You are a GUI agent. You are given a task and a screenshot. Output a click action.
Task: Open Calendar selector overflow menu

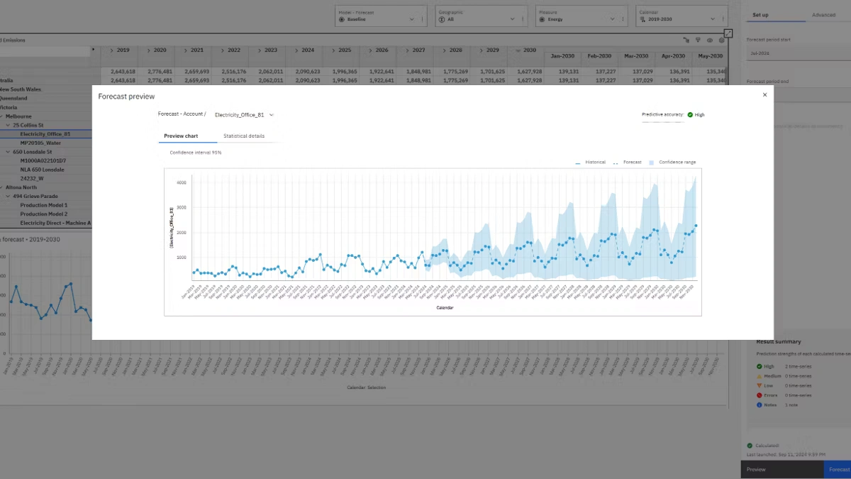723,19
